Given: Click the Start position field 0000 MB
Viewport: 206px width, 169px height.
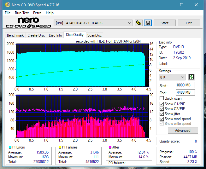Looking at the screenshot, I should pos(185,85).
